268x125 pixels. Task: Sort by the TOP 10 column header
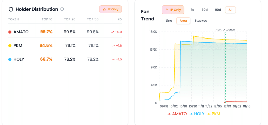[x=47, y=19]
